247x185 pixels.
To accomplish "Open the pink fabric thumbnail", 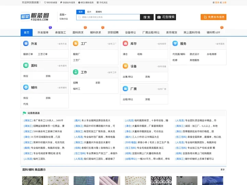I will (110, 181).
